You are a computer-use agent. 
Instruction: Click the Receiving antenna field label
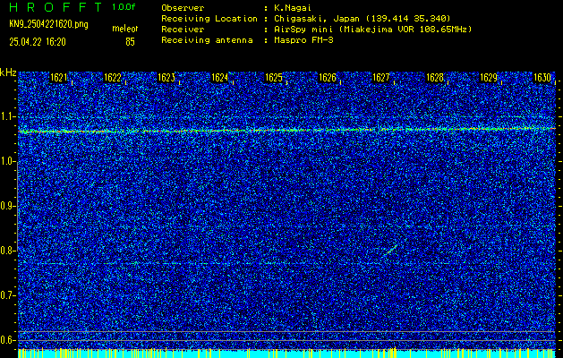click(207, 40)
